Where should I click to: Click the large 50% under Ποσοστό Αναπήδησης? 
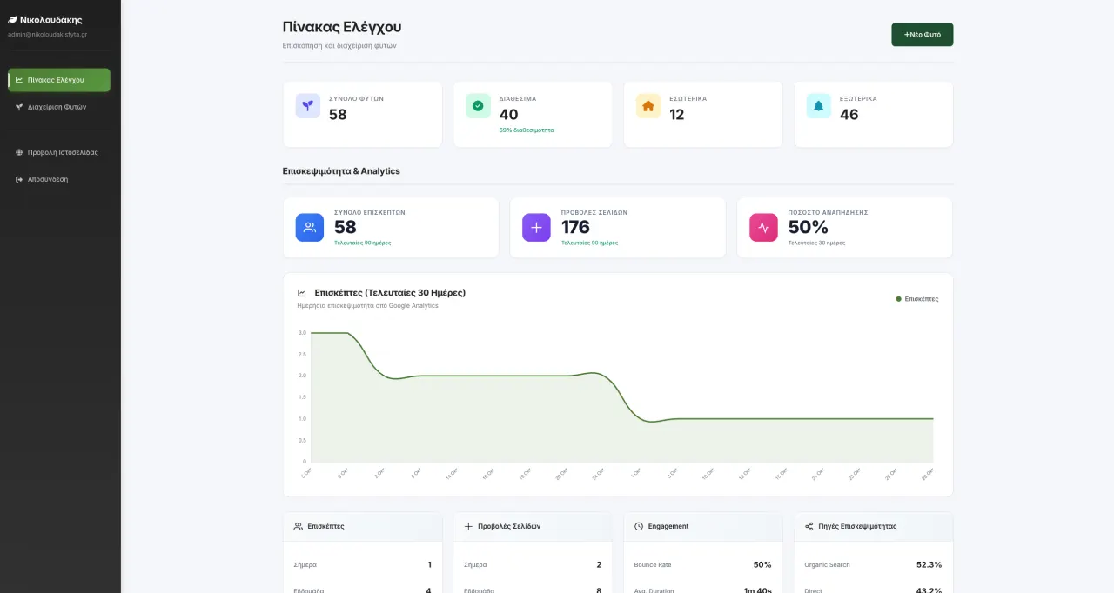point(808,227)
